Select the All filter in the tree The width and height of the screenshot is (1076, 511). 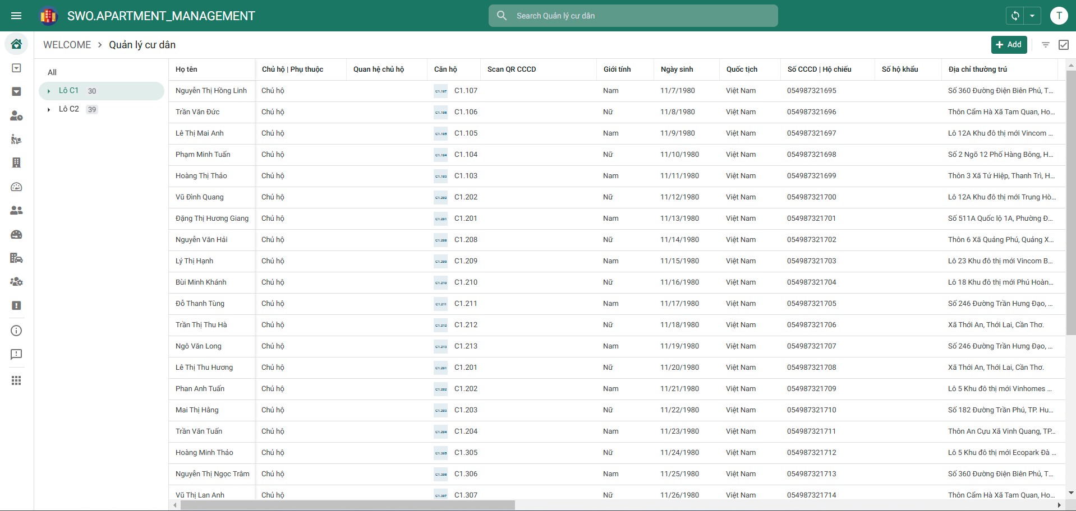click(52, 72)
